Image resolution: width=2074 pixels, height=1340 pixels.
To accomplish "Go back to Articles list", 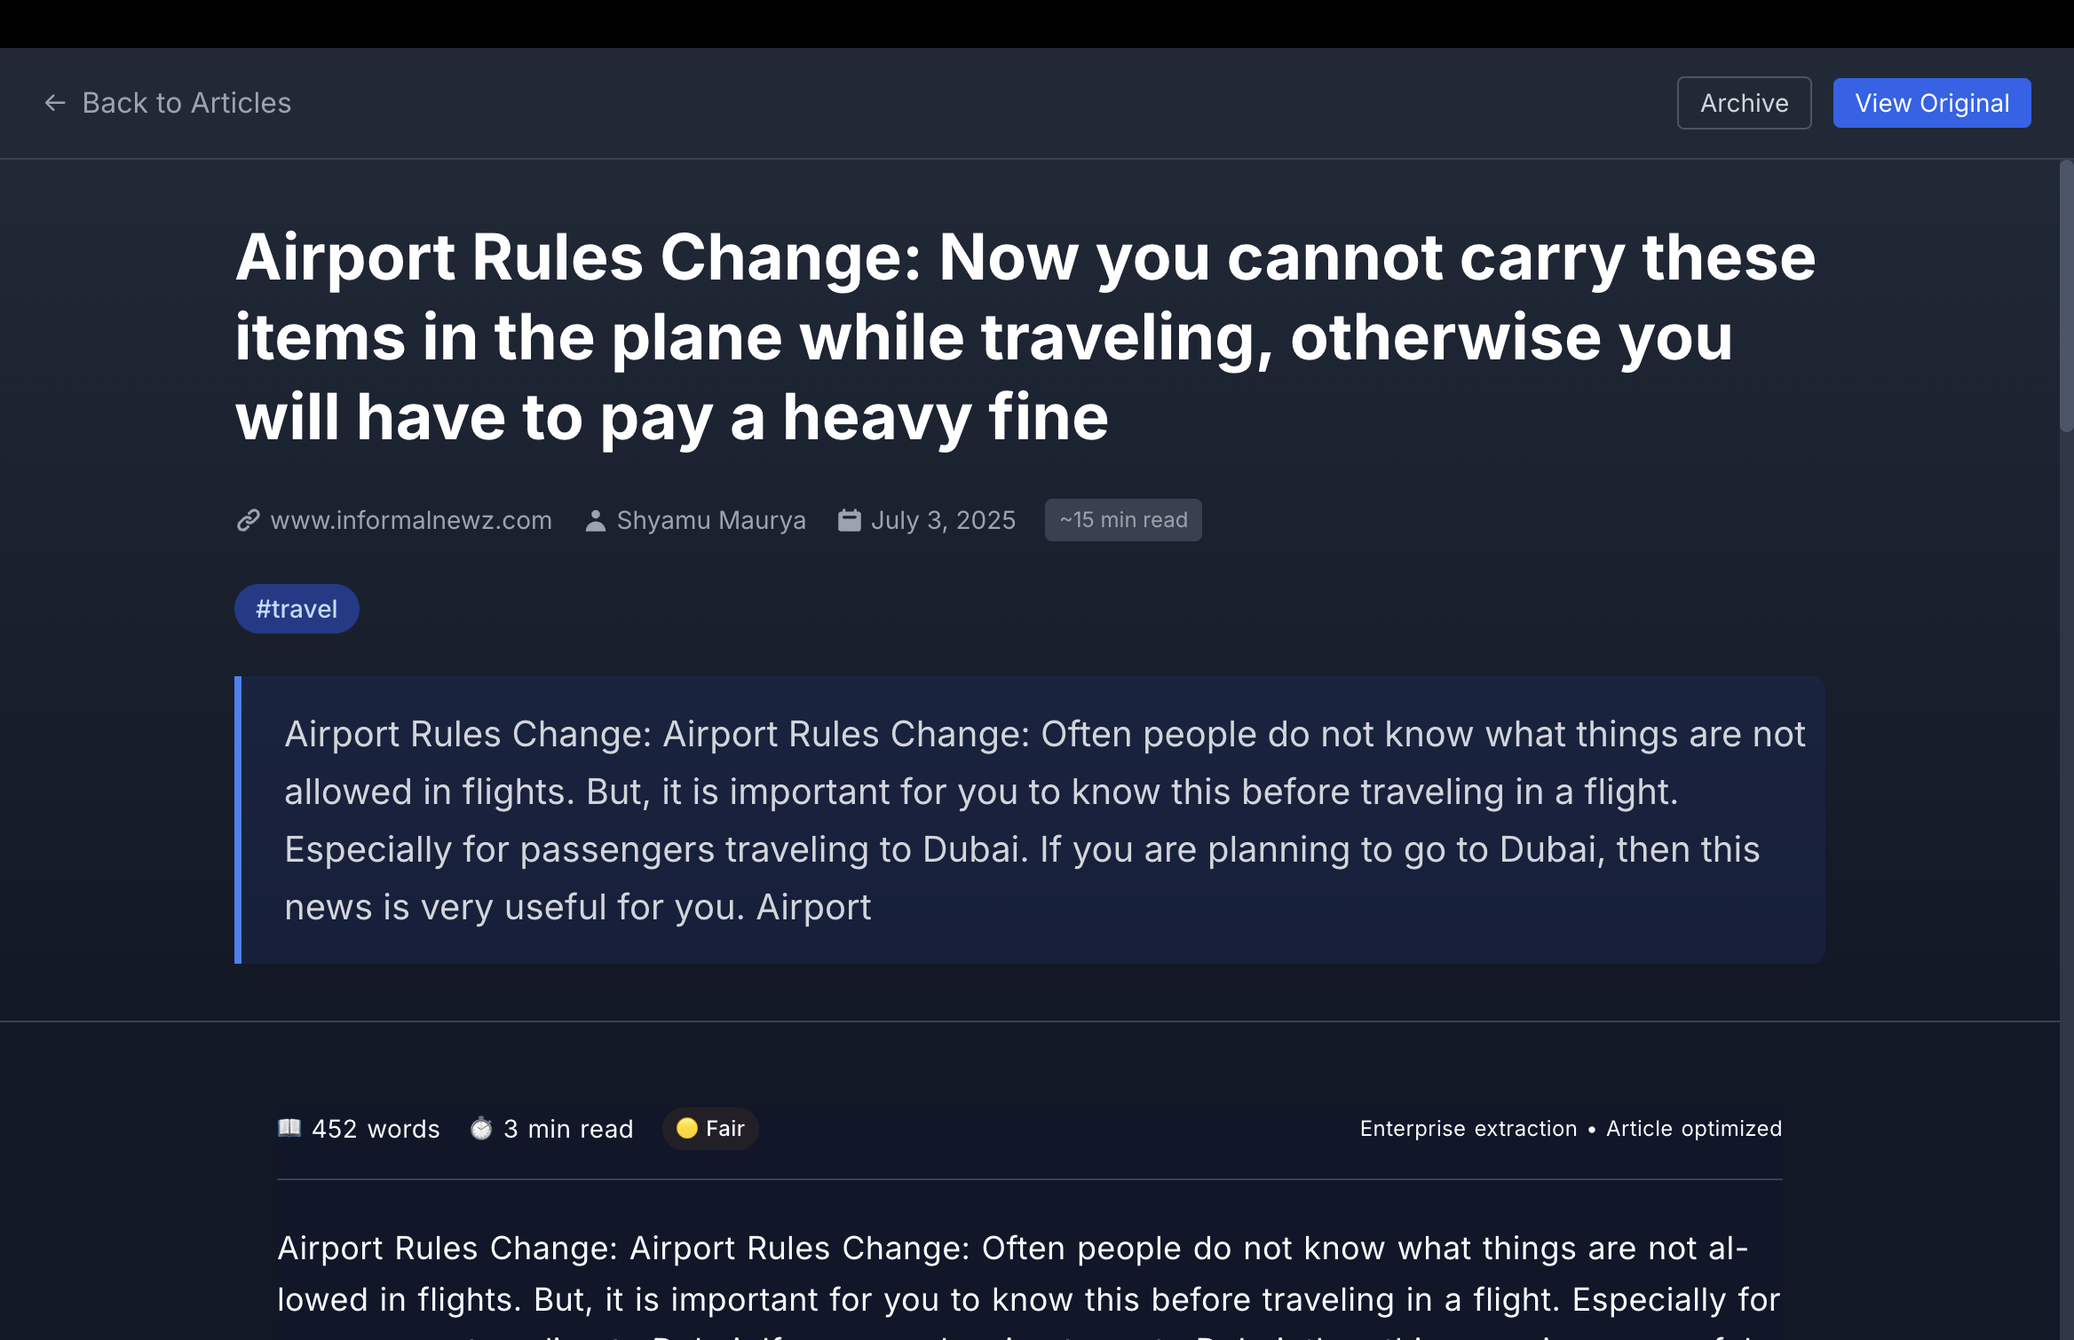I will [x=167, y=103].
